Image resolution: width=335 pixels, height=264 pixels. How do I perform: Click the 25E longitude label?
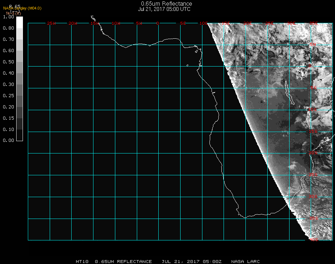tap(269, 23)
